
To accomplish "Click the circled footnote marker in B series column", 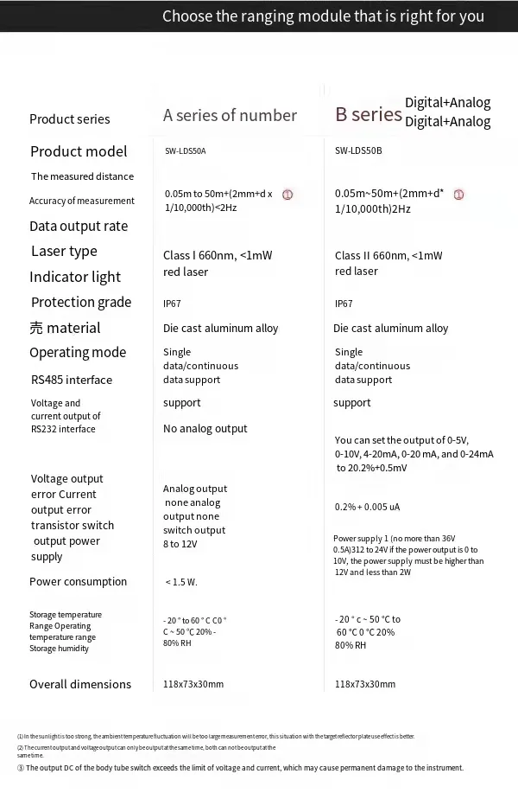I will click(x=458, y=195).
